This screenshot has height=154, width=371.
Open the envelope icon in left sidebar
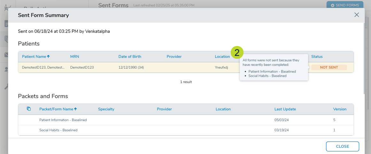pyautogui.click(x=6, y=55)
